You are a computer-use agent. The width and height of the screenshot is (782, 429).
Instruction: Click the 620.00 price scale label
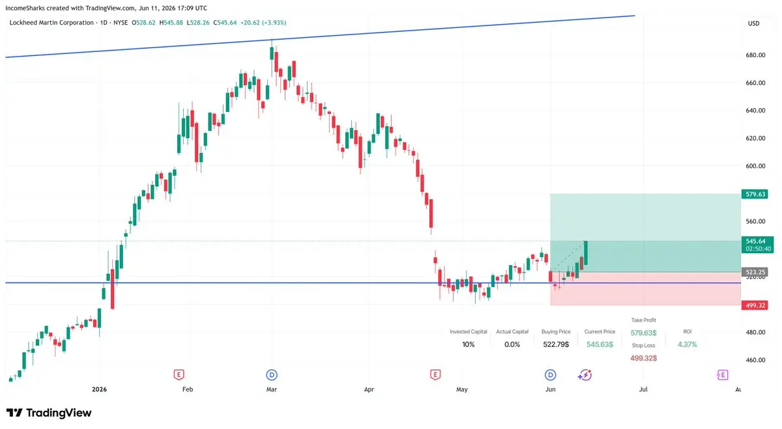[x=755, y=139]
